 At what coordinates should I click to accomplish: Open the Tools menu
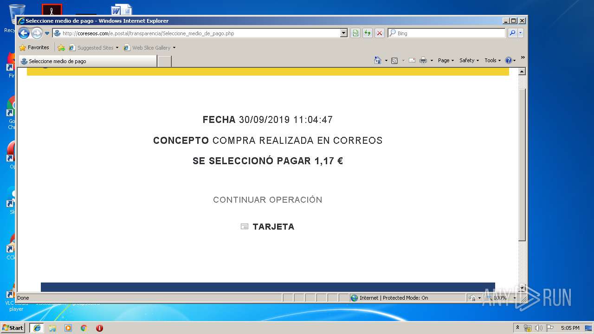[x=493, y=60]
